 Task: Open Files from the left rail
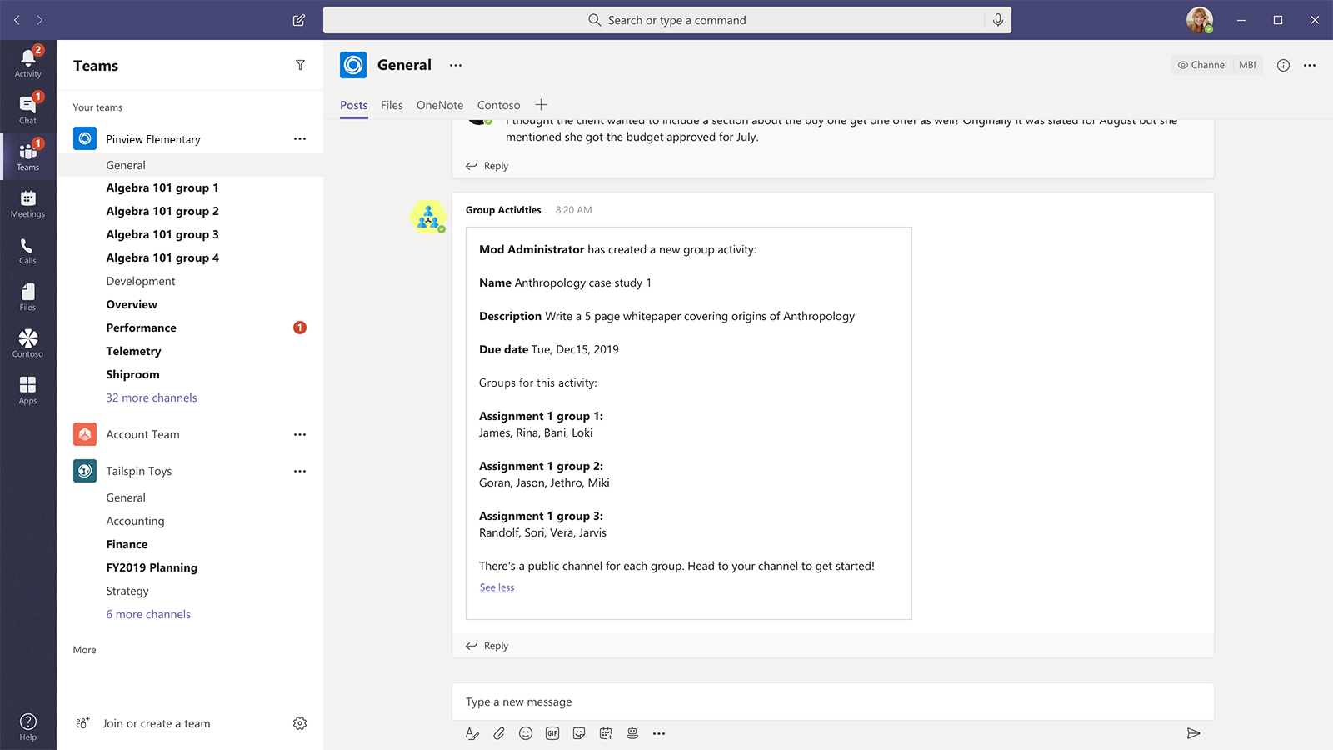click(27, 297)
